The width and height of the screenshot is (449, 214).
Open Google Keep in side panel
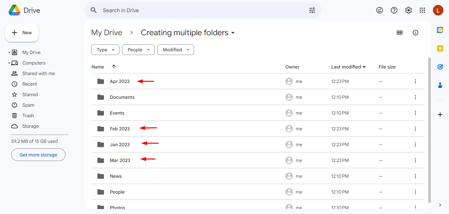point(440,48)
